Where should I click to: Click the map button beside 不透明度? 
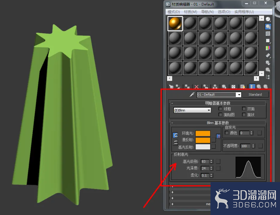(x=260, y=146)
